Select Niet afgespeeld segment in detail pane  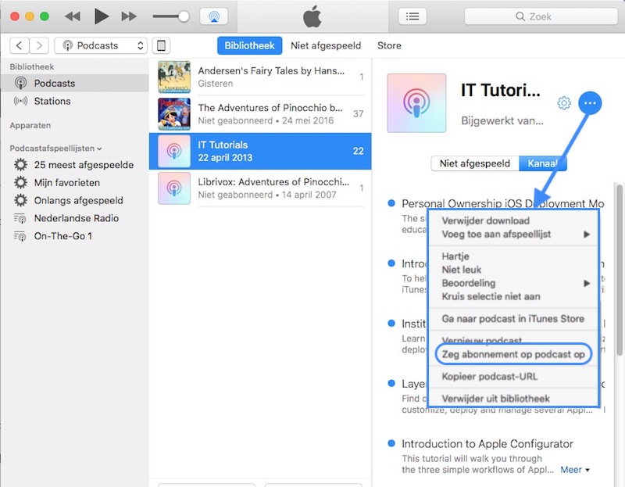[x=475, y=163]
